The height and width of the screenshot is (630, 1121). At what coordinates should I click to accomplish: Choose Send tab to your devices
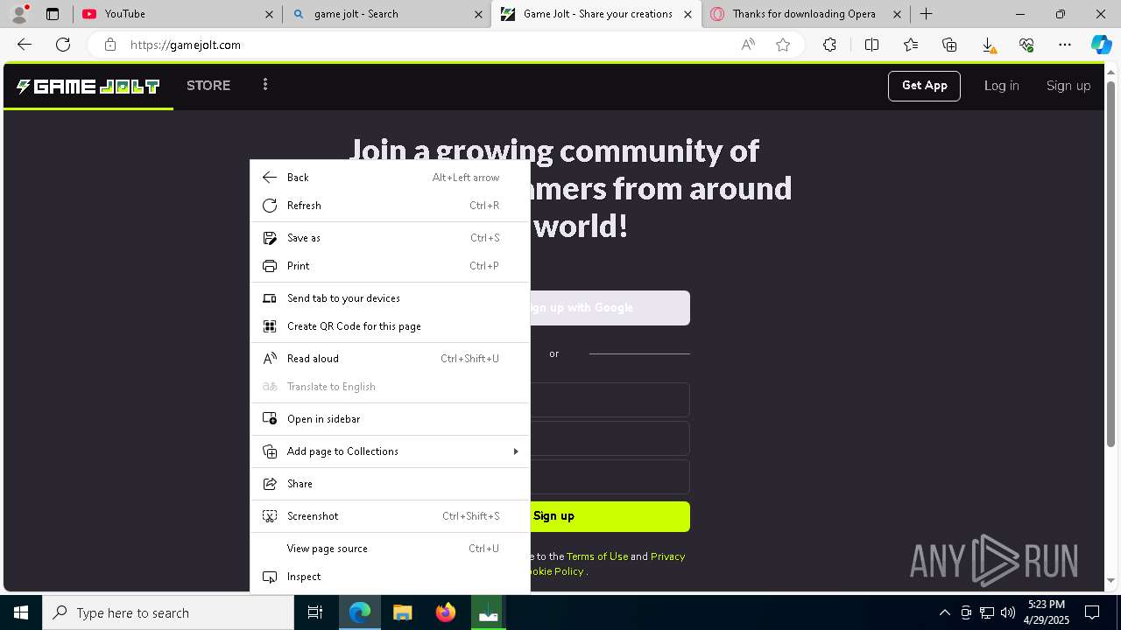click(390, 298)
